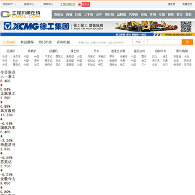Click 平衡式 under 叉车
195x195 pixels.
tap(102, 56)
